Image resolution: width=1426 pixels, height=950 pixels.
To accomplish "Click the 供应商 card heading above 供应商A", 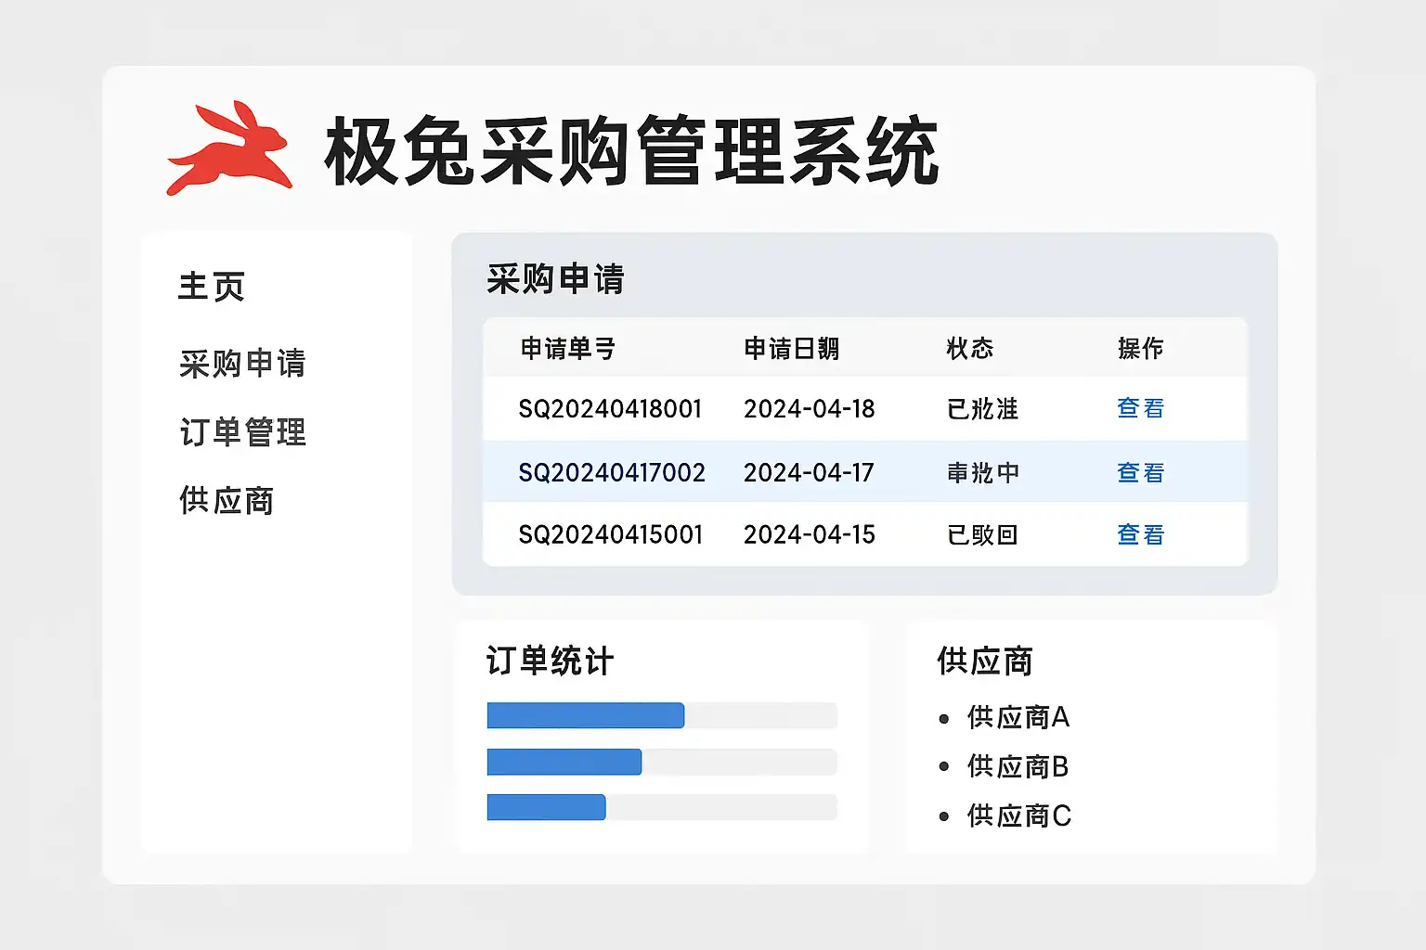I will pos(985,661).
